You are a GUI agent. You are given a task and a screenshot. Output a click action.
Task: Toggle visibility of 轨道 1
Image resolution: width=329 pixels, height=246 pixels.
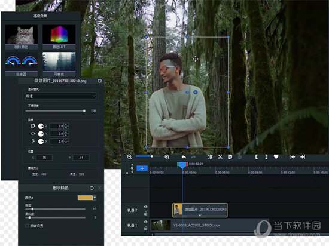coord(145,222)
